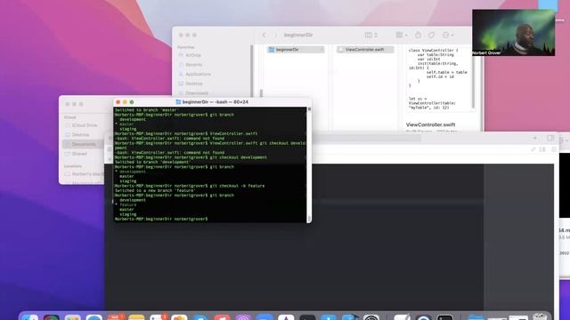Viewport: 570px width, 320px height.
Task: Open Applications in Finder sidebar
Action: (195, 74)
